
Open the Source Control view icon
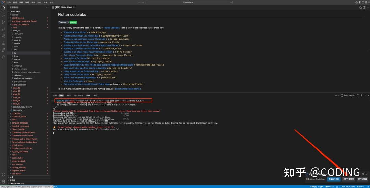tap(3, 22)
